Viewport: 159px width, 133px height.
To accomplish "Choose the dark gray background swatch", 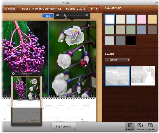I will click(x=120, y=41).
